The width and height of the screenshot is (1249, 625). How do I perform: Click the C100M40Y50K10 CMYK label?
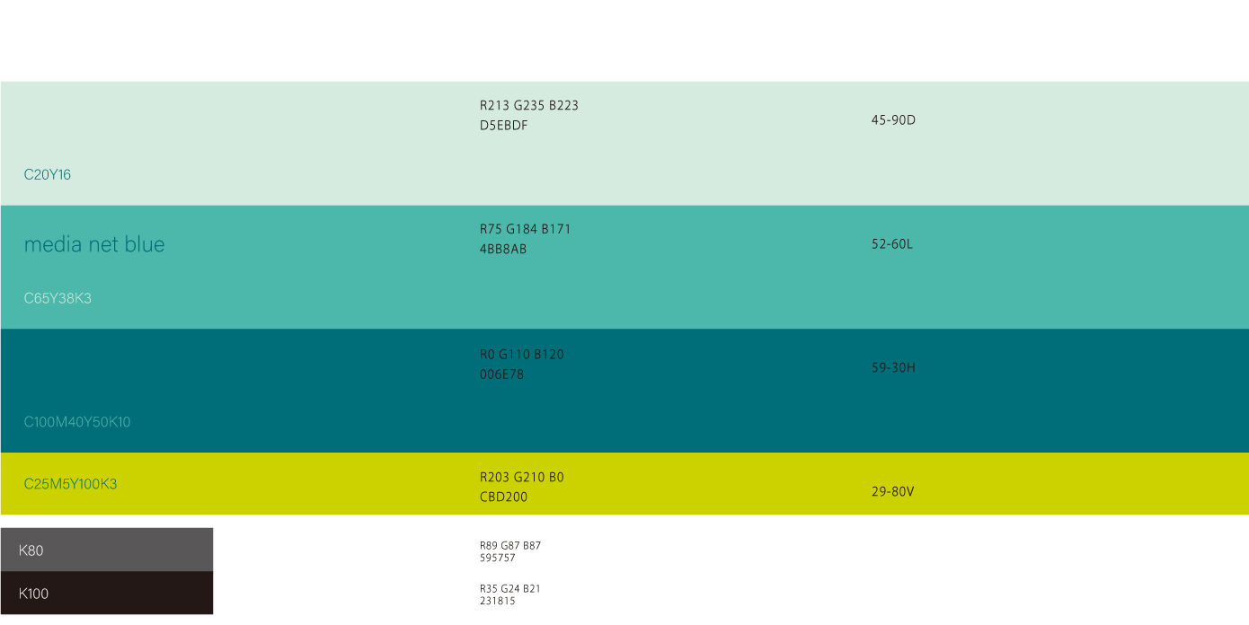point(77,422)
